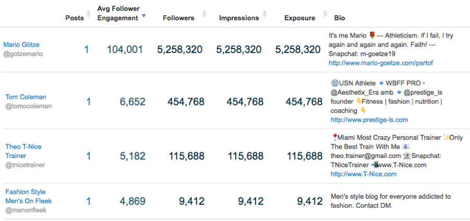The width and height of the screenshot is (470, 221).
Task: Click @menonfleek's post count of 1
Action: pos(89,201)
